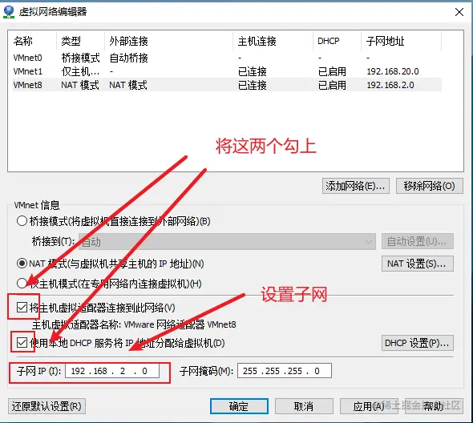
Task: Toggle 将主机虚拟适配器连接到此网络 checkbox
Action: pos(22,308)
